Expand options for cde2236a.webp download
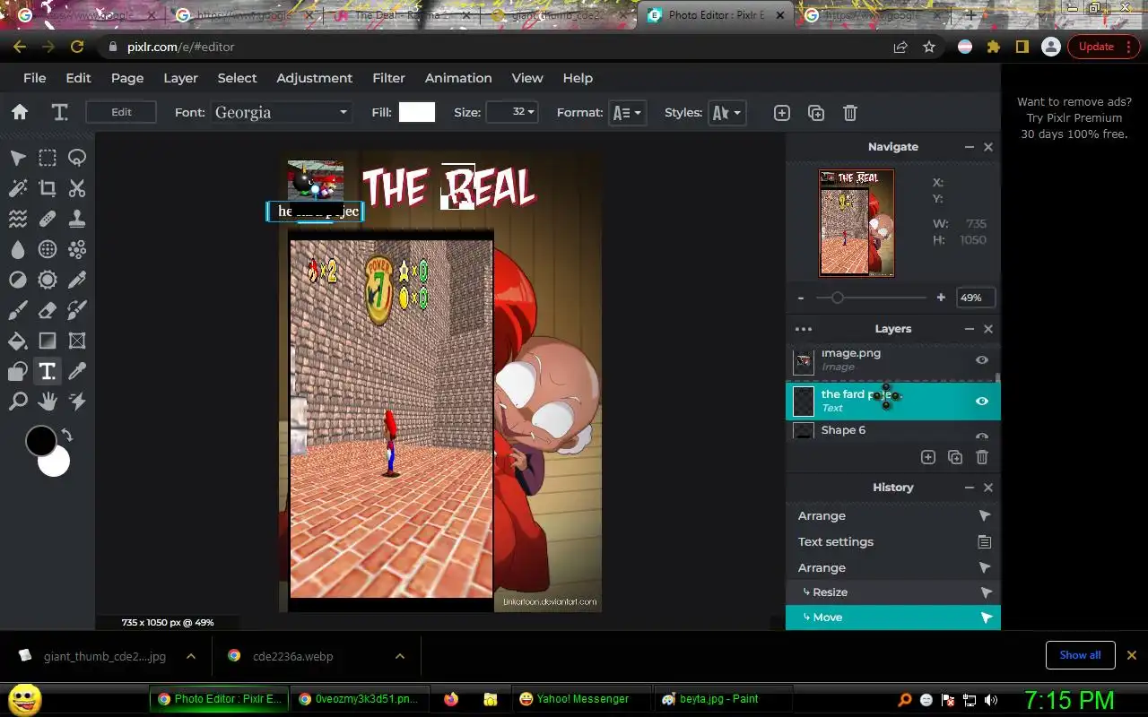Screen dimensions: 1148x717 click(x=400, y=656)
